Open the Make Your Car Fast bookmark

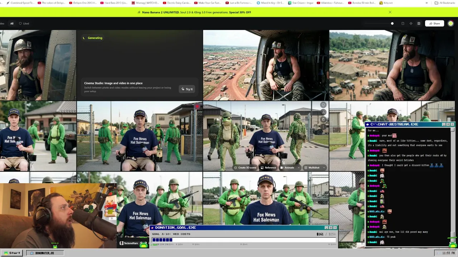(208, 3)
